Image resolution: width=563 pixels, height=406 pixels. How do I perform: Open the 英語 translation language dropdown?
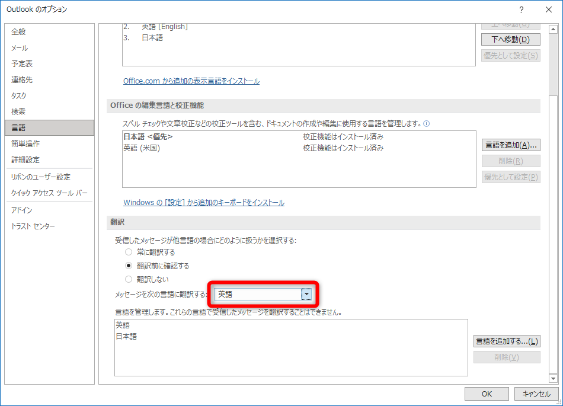click(308, 293)
